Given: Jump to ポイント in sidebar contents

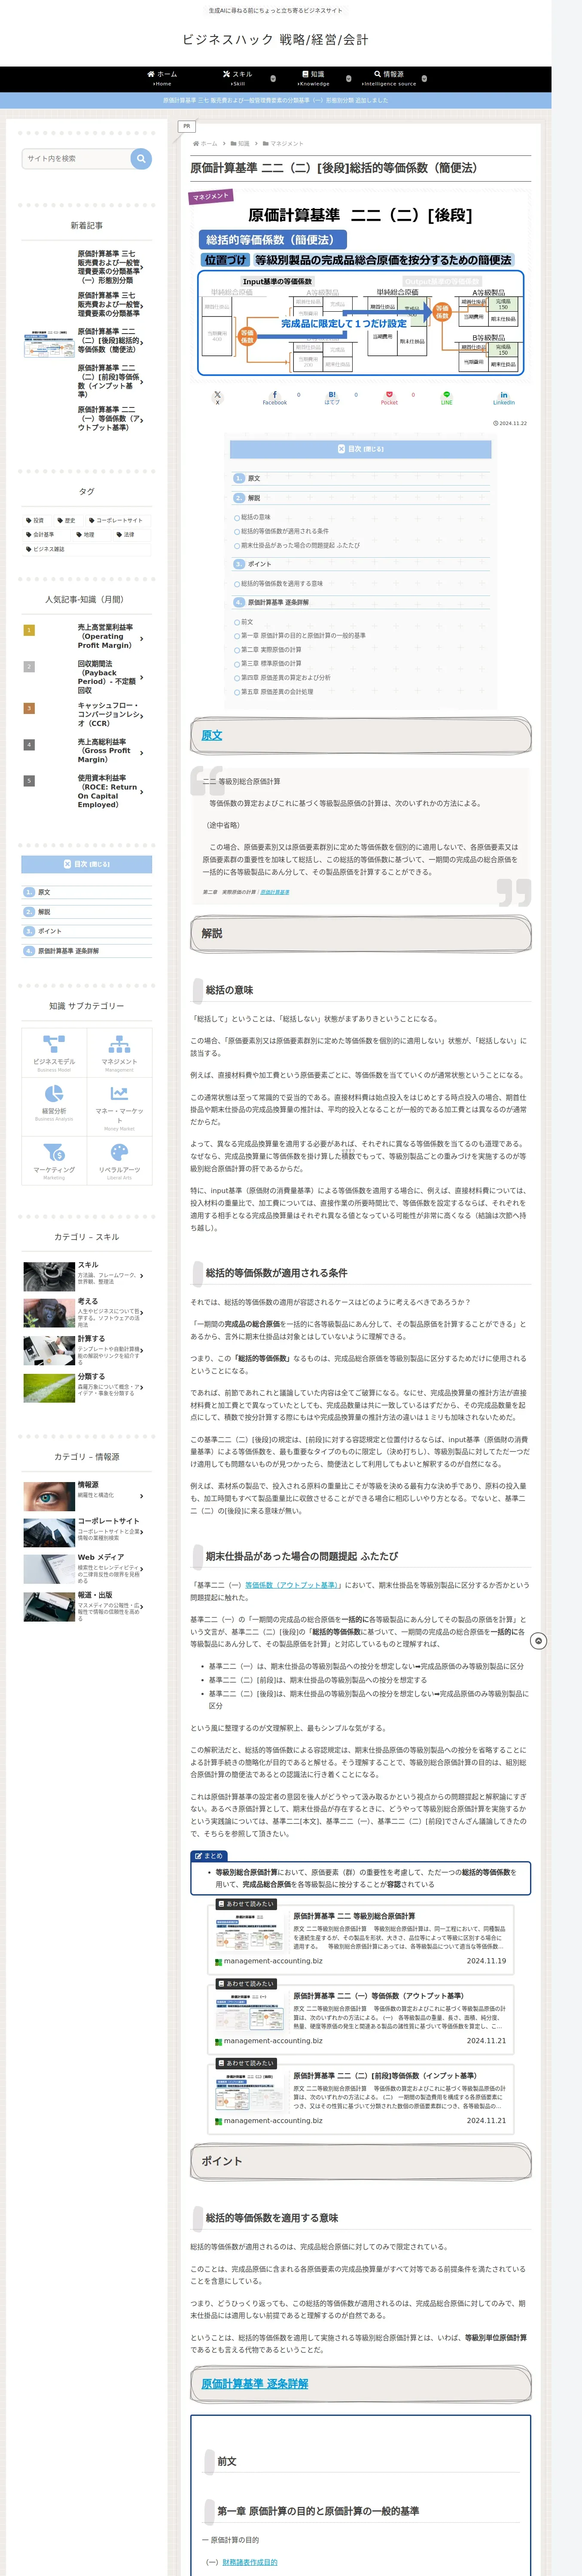Looking at the screenshot, I should click(49, 931).
